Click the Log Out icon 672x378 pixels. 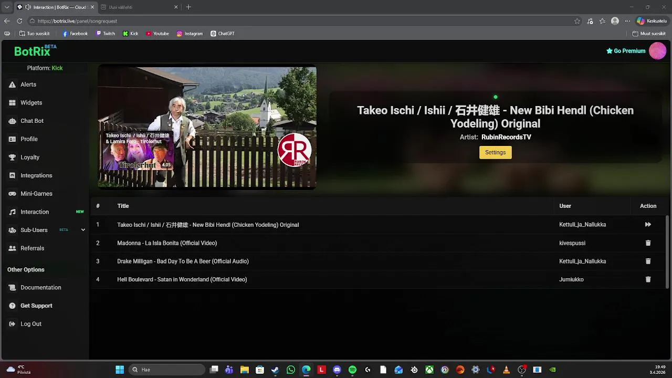[x=12, y=324]
